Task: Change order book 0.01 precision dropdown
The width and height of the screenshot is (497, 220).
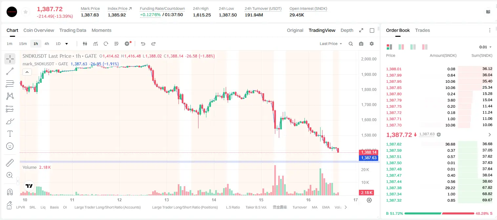Action: coord(486,47)
